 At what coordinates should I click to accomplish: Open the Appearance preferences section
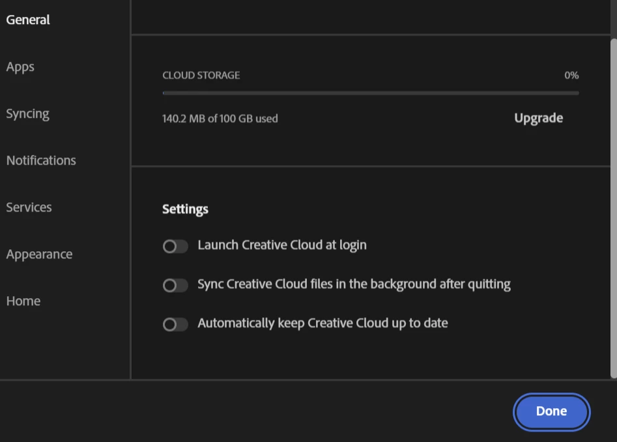[39, 255]
